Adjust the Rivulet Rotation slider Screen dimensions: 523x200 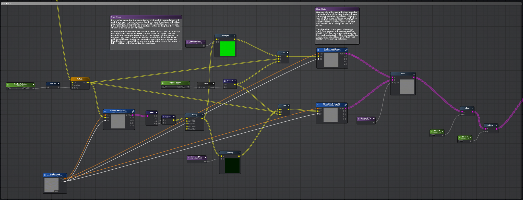pyautogui.click(x=17, y=88)
